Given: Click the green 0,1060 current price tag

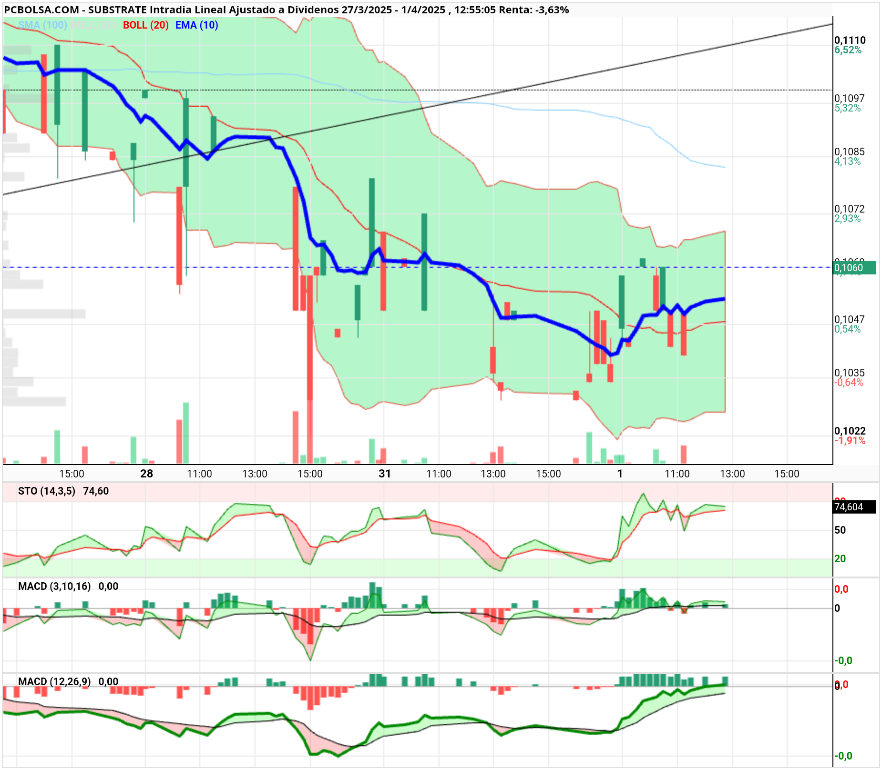Looking at the screenshot, I should pyautogui.click(x=854, y=268).
